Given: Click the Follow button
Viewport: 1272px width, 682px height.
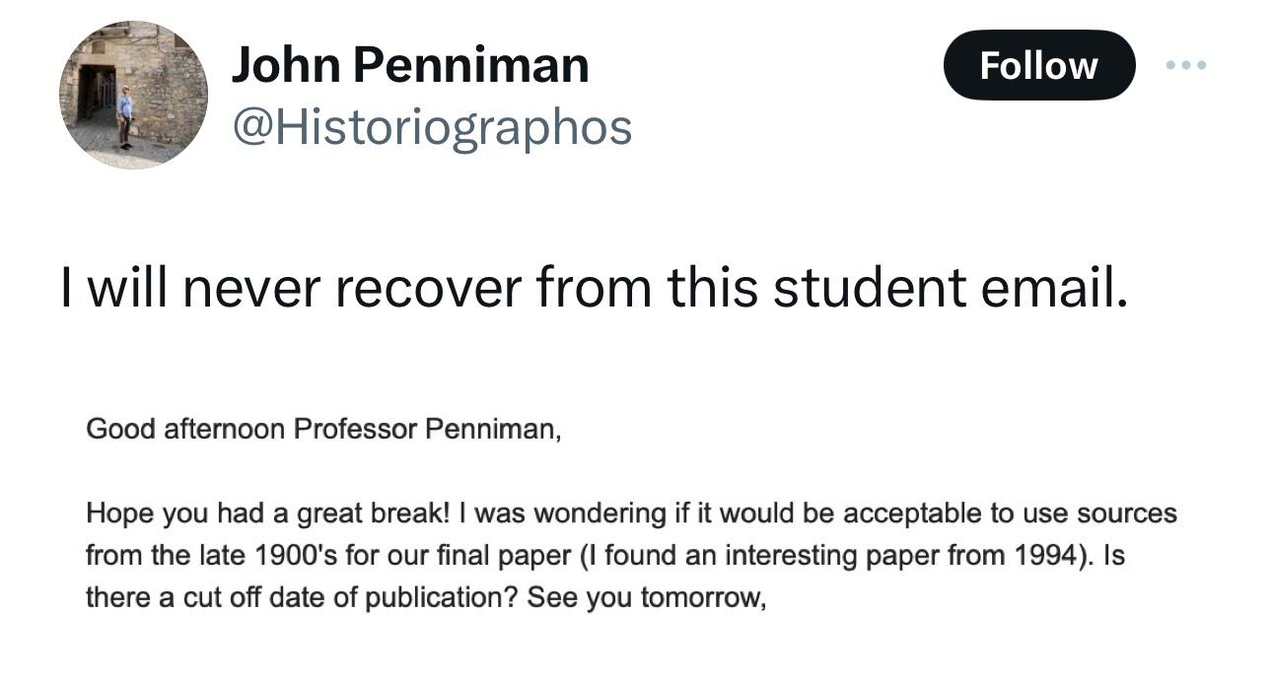Looking at the screenshot, I should pos(1038,65).
